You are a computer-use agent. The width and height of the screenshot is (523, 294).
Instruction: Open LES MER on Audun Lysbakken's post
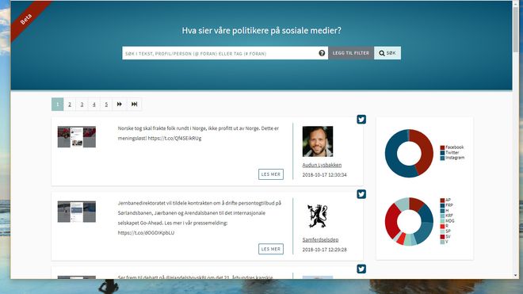271,174
